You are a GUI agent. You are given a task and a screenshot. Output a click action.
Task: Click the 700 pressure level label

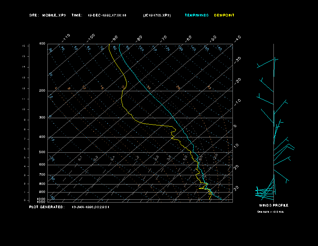(x=42, y=174)
